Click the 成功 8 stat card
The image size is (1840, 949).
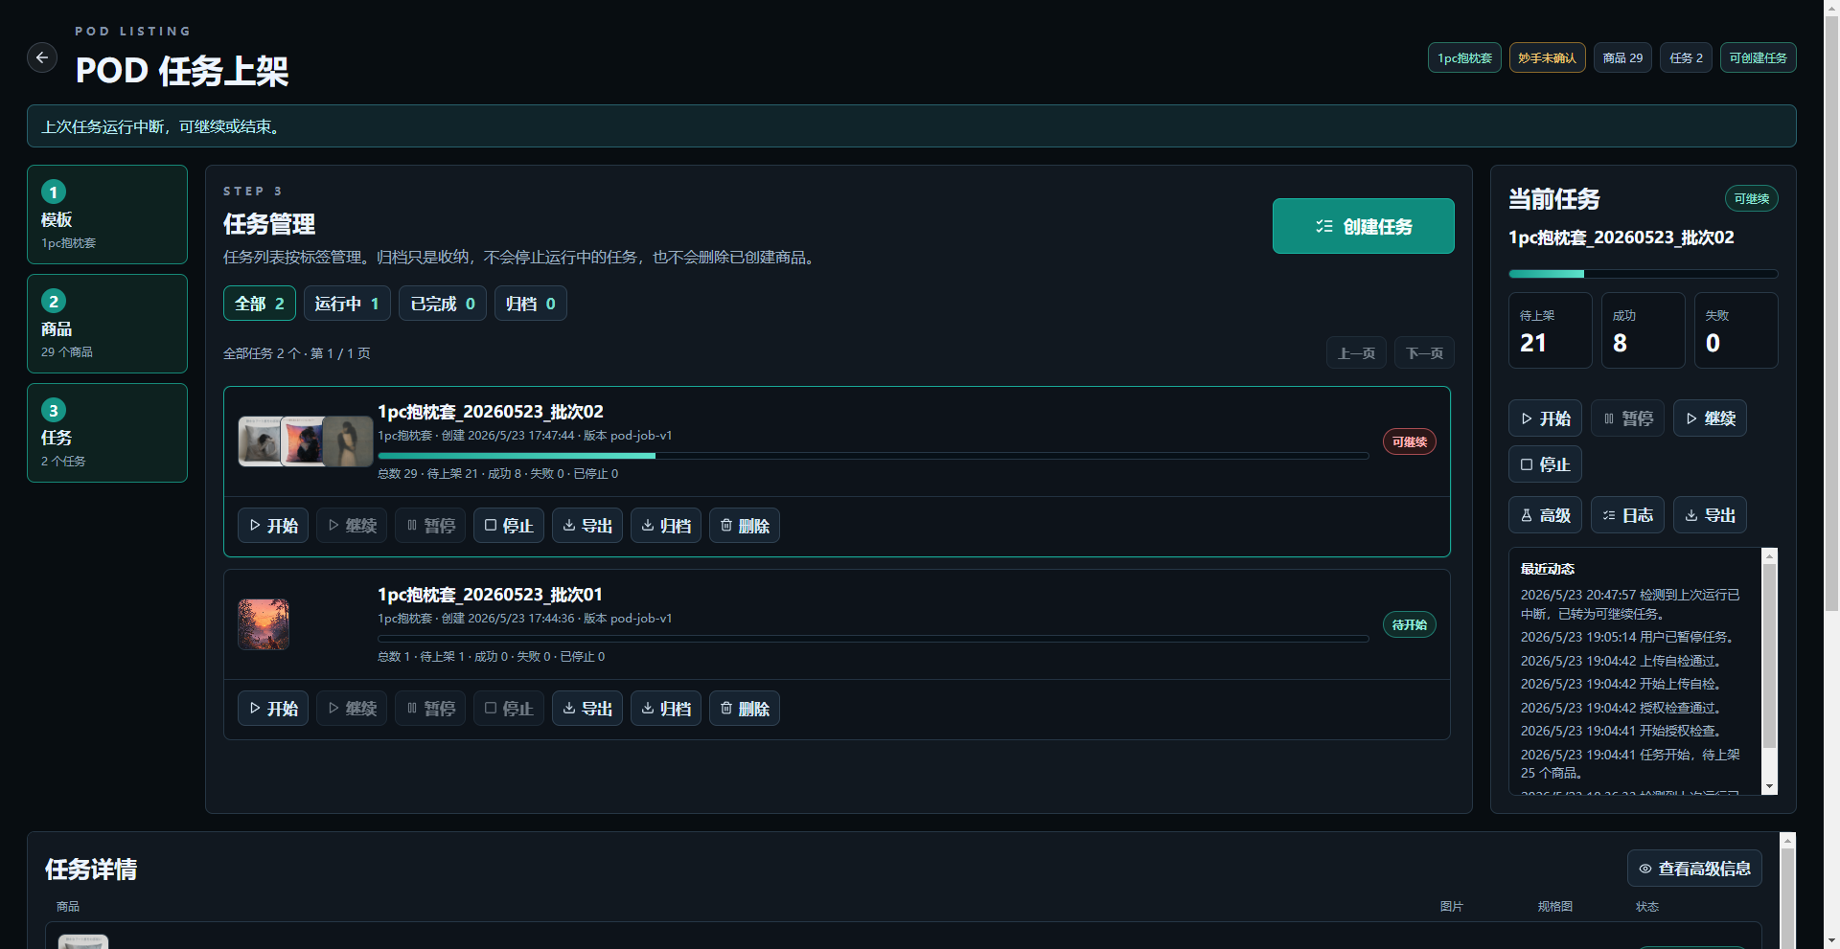pos(1644,330)
